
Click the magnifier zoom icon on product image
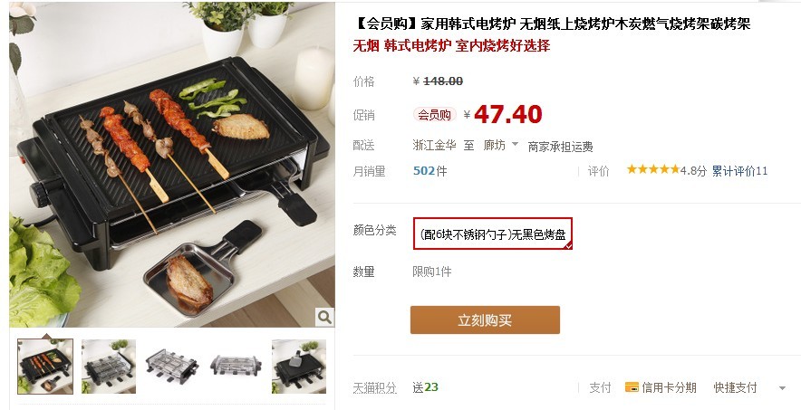coord(324,317)
